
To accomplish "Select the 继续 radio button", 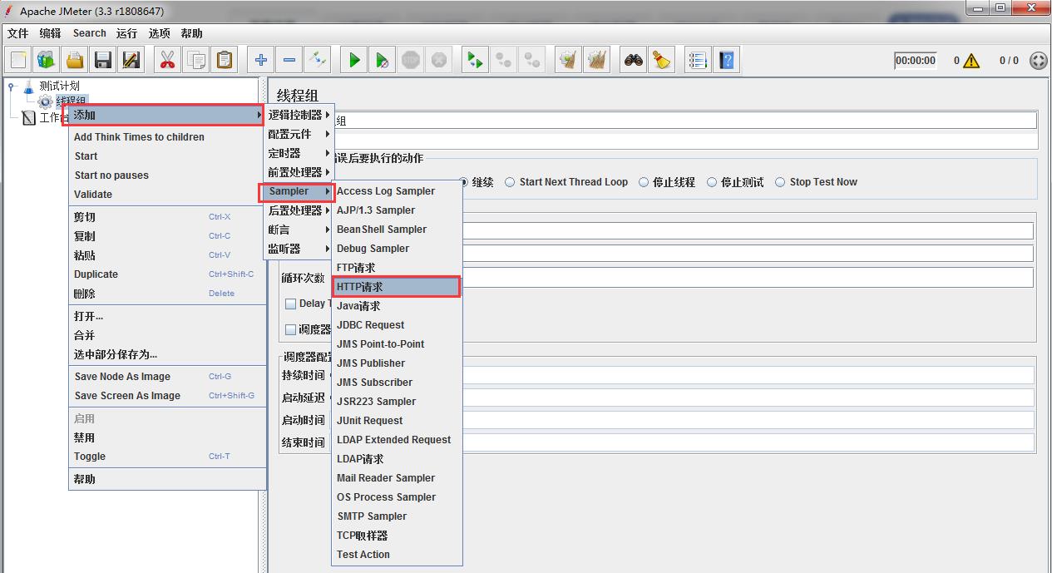I will tap(476, 182).
